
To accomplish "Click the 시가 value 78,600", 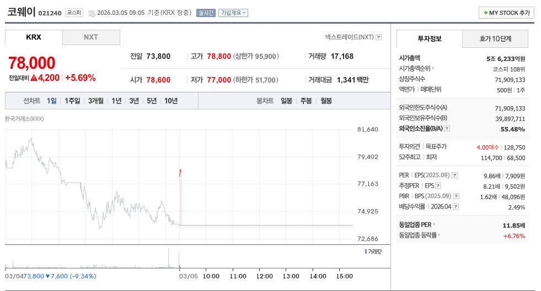I will tap(158, 80).
